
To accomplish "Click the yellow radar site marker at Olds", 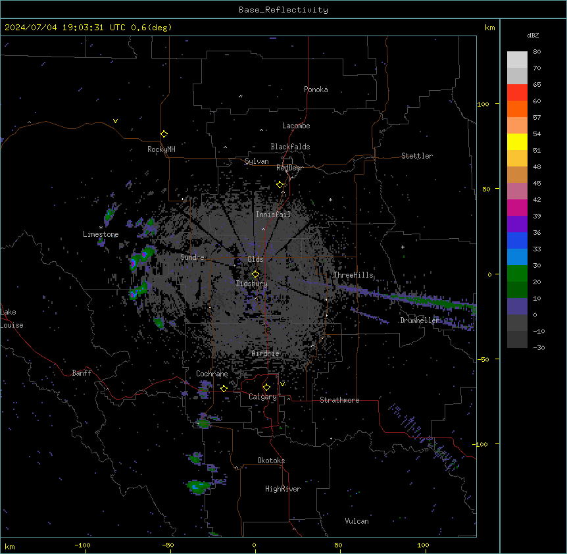I will 255,274.
